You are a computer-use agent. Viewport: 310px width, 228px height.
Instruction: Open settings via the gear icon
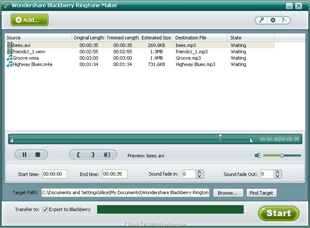click(x=273, y=20)
